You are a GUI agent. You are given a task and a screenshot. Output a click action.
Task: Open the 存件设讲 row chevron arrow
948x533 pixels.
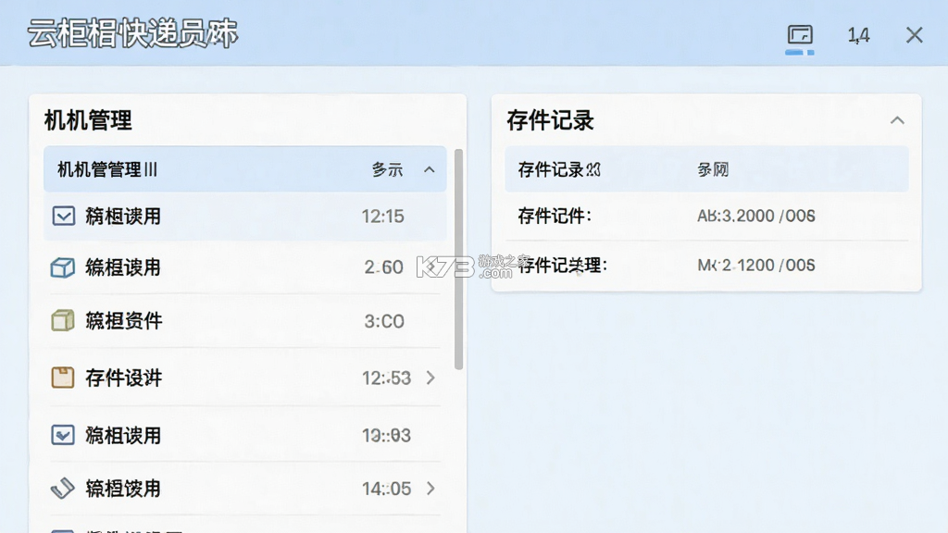point(430,378)
